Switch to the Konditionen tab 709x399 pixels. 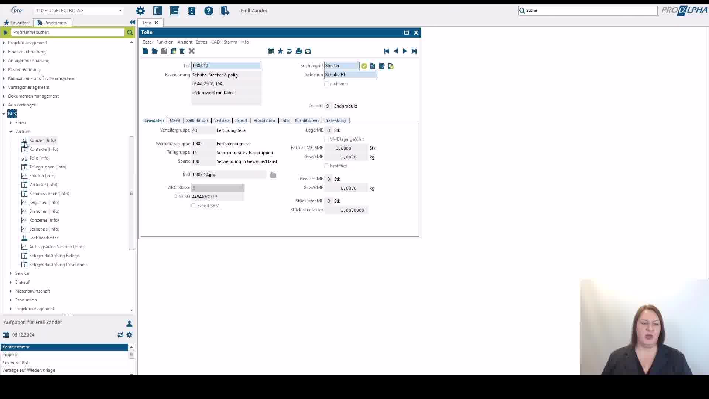pos(307,120)
